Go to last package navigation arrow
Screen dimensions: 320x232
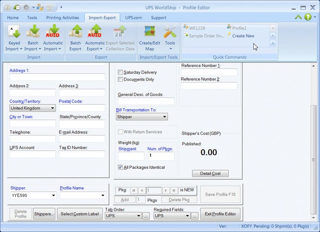pyautogui.click(x=174, y=190)
